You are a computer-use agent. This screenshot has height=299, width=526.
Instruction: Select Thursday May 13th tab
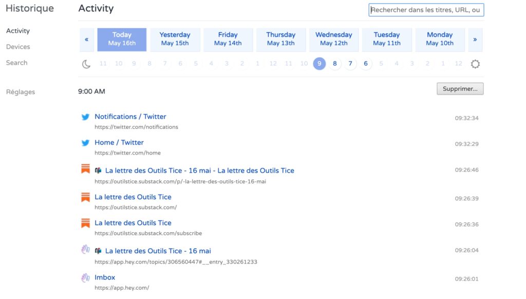click(281, 40)
